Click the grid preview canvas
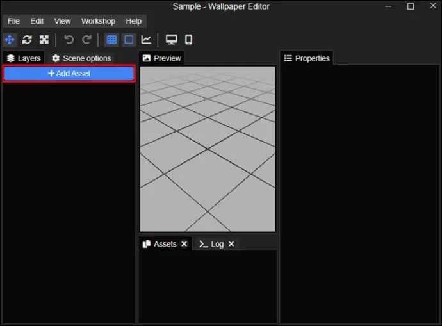 208,149
